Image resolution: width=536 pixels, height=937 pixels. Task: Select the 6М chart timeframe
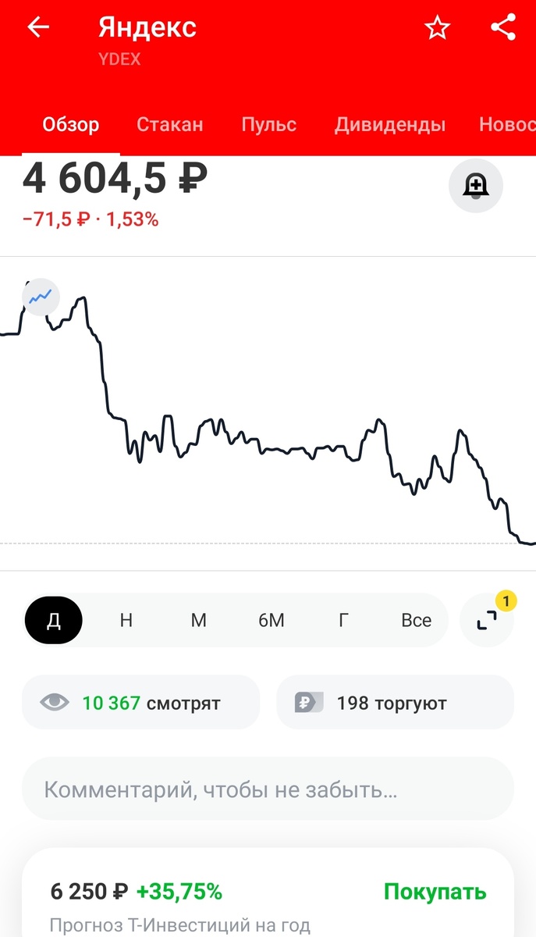(x=270, y=619)
